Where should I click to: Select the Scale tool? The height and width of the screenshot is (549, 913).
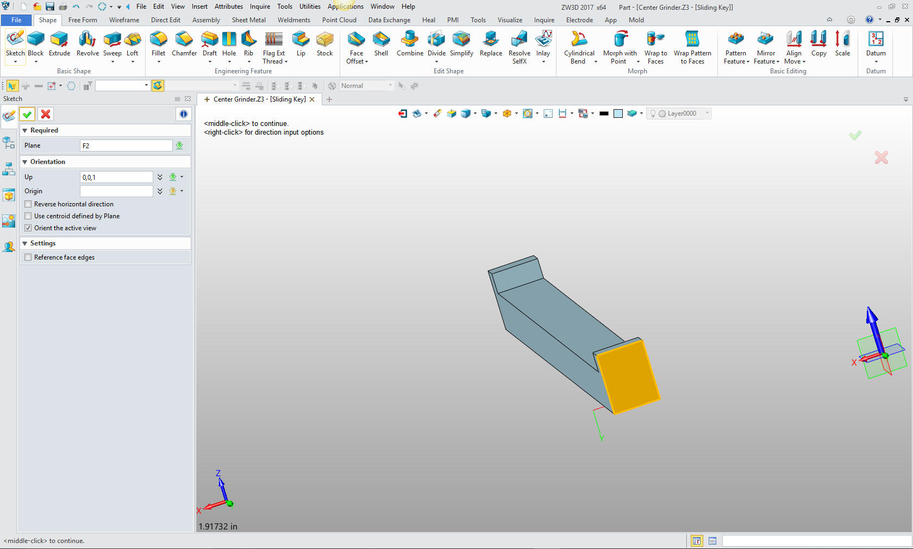pyautogui.click(x=842, y=43)
